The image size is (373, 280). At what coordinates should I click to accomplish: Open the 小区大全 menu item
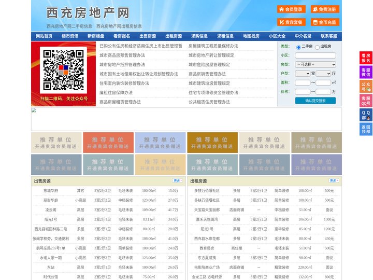[277, 36]
